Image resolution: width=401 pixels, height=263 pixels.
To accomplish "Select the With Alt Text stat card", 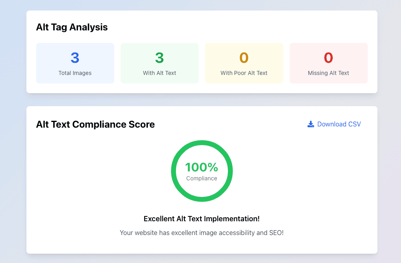I will [x=160, y=63].
